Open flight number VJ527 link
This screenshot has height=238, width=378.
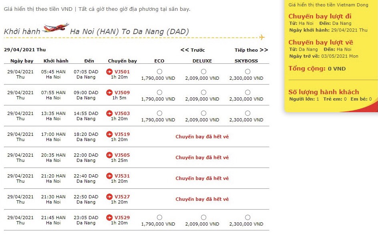pos(122,197)
